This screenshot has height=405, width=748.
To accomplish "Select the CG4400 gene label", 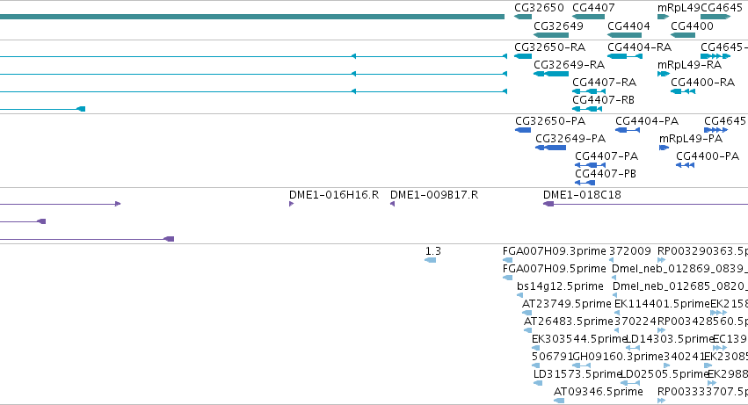I will [693, 25].
